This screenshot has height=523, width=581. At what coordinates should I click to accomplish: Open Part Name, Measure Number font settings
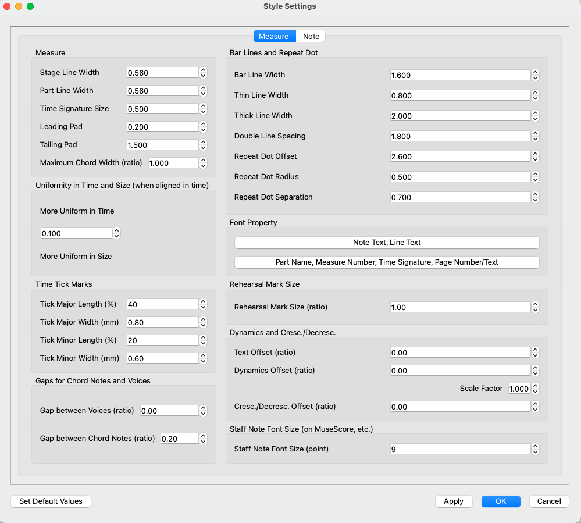pos(387,262)
